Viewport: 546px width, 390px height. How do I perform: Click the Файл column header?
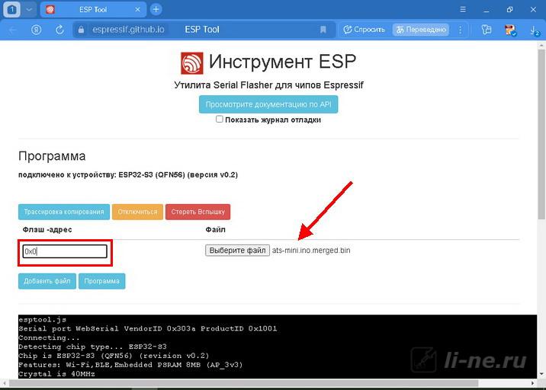[x=215, y=229]
